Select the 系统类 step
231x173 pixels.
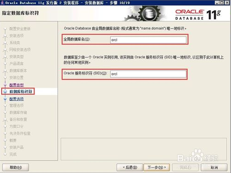pos(15,42)
